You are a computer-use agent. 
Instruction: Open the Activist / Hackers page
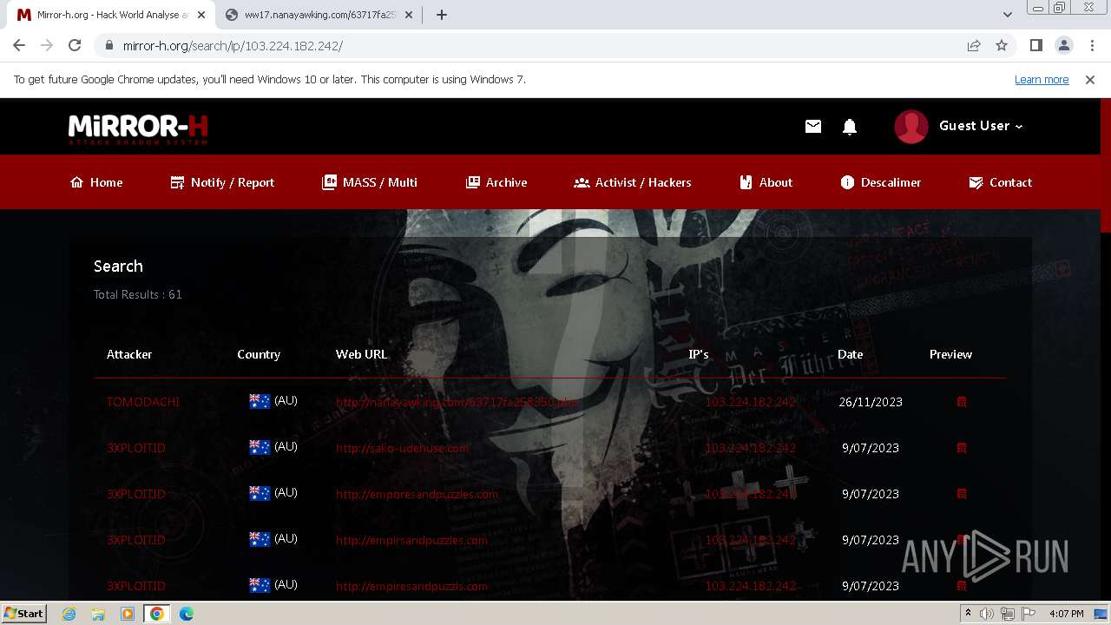633,182
